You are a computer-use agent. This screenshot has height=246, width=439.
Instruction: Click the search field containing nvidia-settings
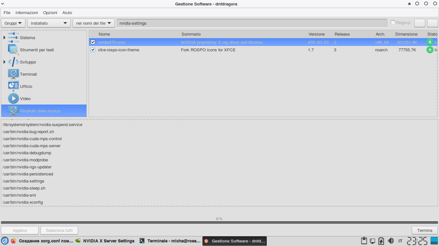click(252, 23)
